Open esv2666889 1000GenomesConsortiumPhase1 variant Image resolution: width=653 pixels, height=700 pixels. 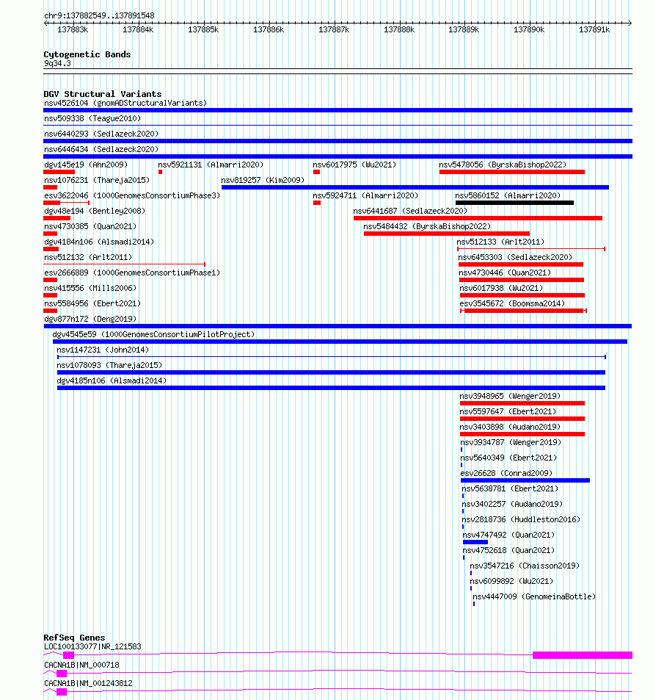point(132,273)
